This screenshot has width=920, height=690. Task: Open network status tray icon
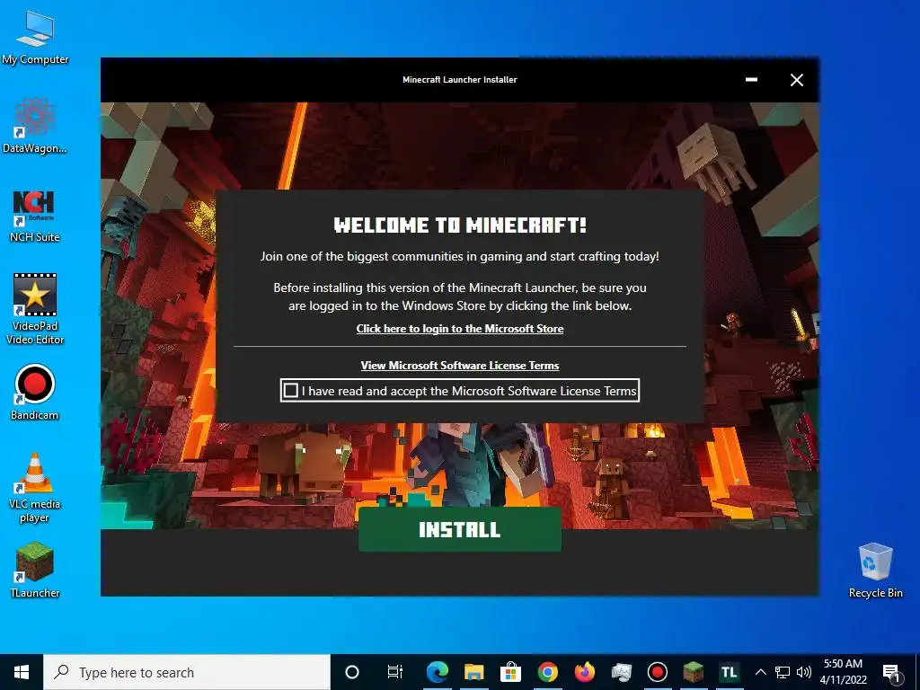click(783, 672)
